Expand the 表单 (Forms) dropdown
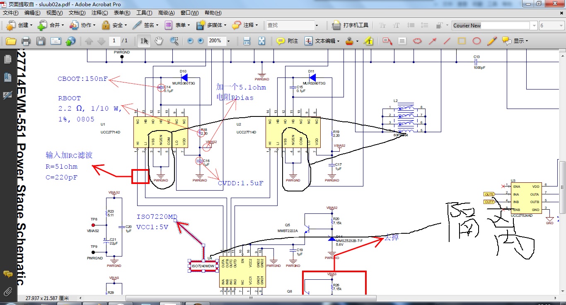Viewport: 566px width, 305px height. [x=177, y=25]
